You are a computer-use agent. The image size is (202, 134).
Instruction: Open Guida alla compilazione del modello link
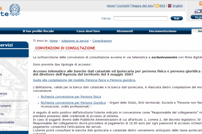(85, 80)
